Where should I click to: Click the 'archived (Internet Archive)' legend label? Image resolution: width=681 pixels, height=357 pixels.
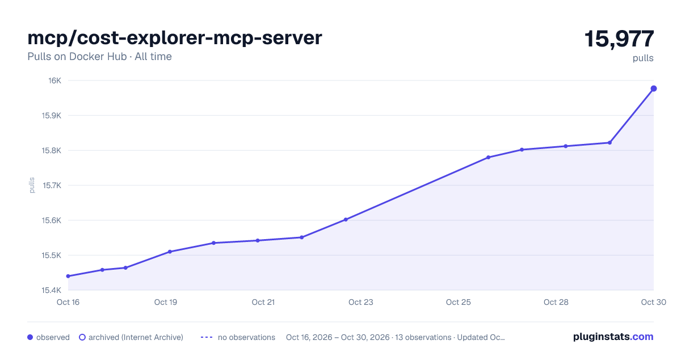[136, 337]
